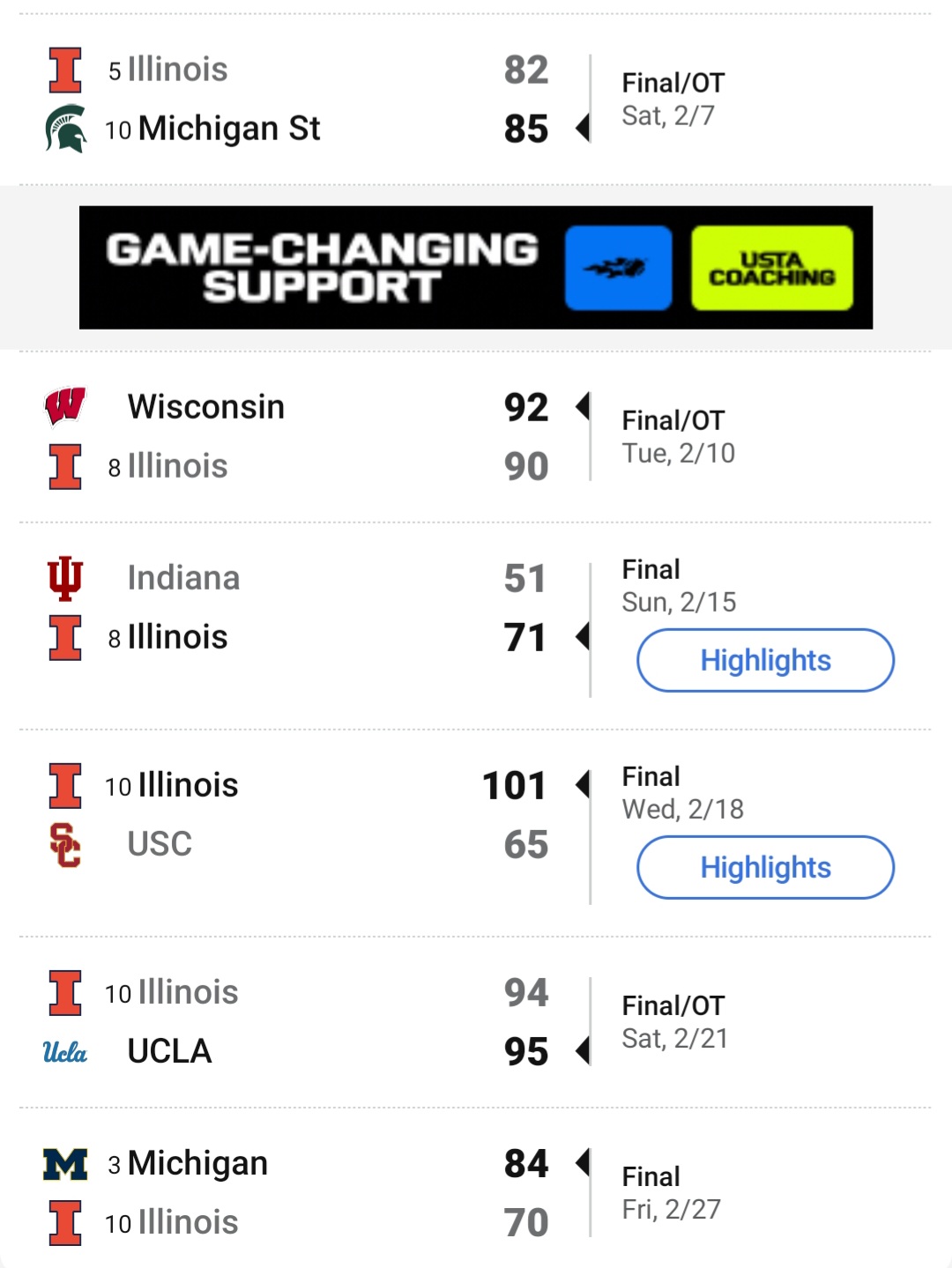Click the Michigan Wolverines M logo
This screenshot has width=952, height=1268.
pyautogui.click(x=65, y=1164)
